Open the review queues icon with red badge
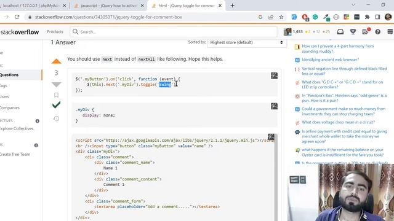 pyautogui.click(x=366, y=31)
